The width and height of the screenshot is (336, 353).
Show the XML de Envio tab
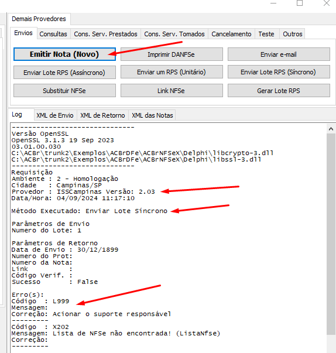pos(55,115)
